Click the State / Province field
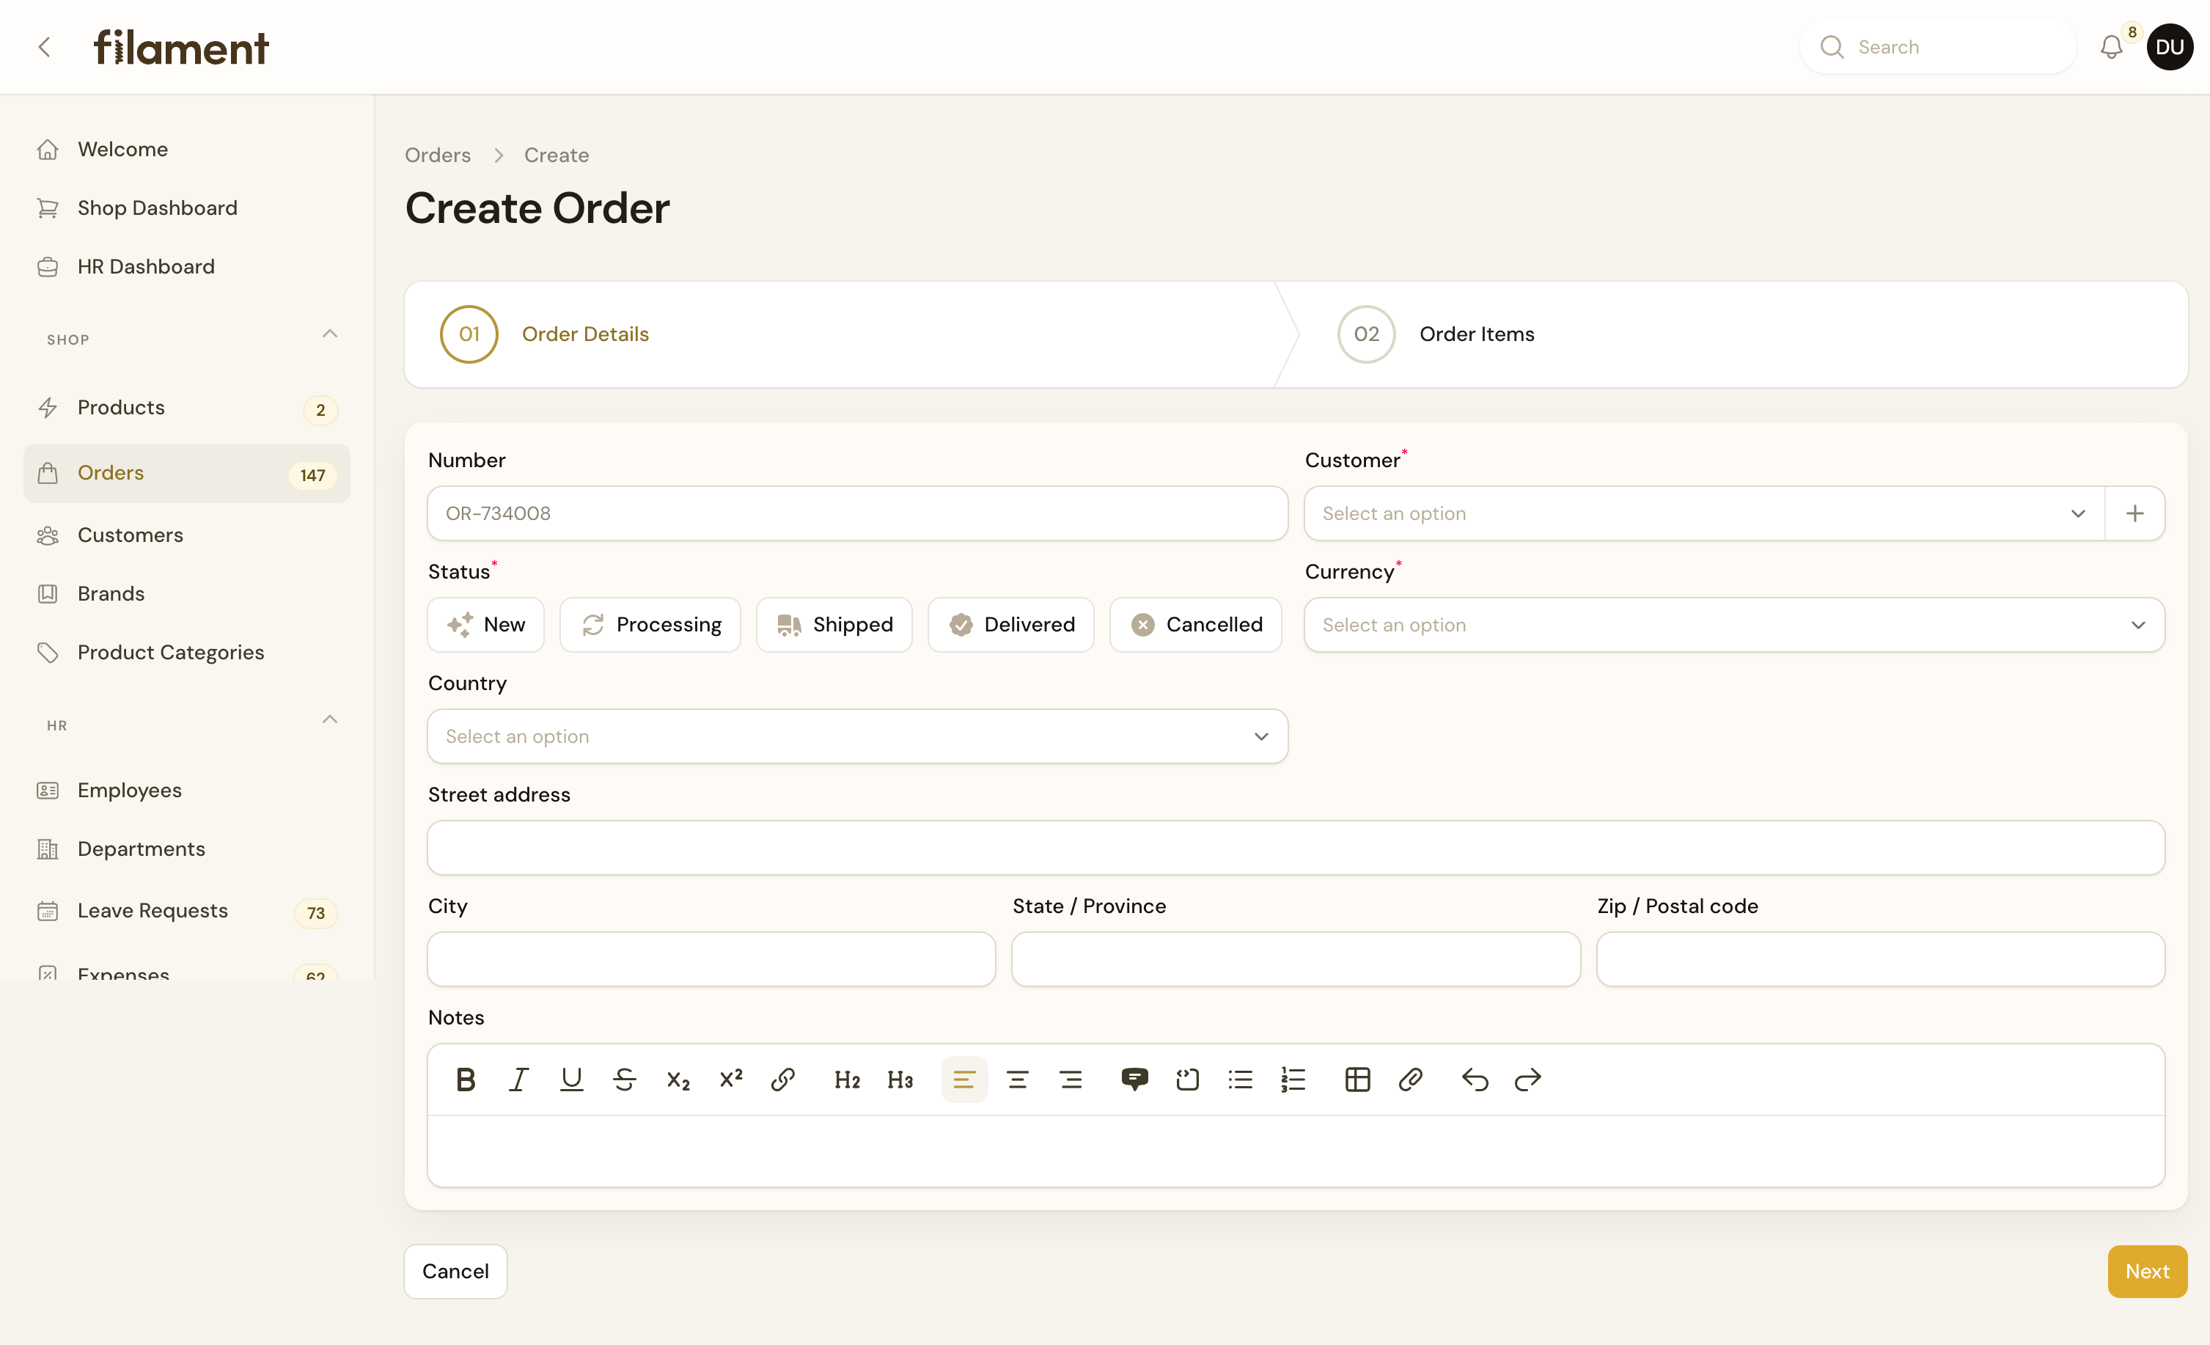 1296,959
